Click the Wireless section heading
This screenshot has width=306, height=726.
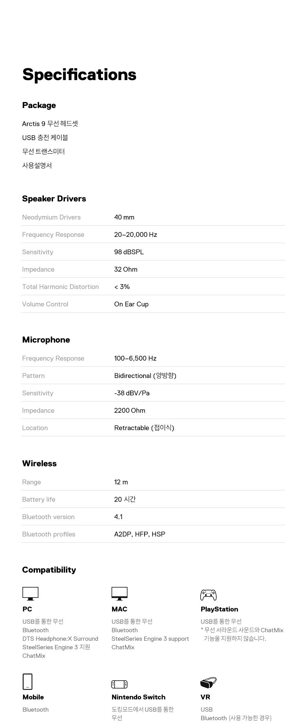click(x=39, y=464)
